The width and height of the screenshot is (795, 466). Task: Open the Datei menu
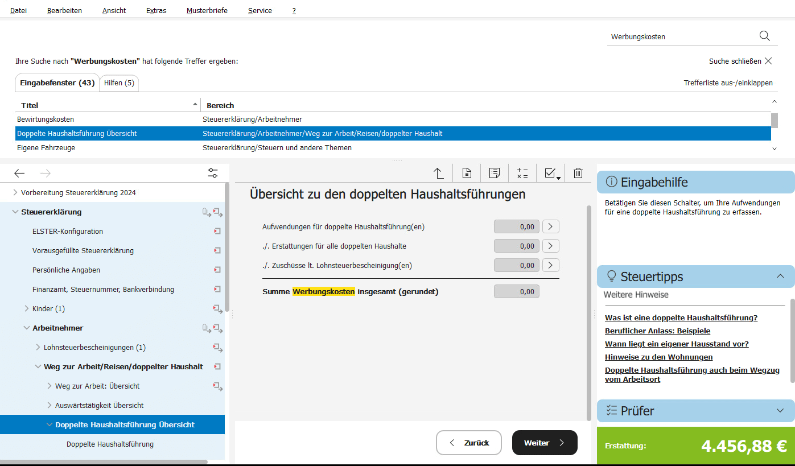(x=18, y=10)
